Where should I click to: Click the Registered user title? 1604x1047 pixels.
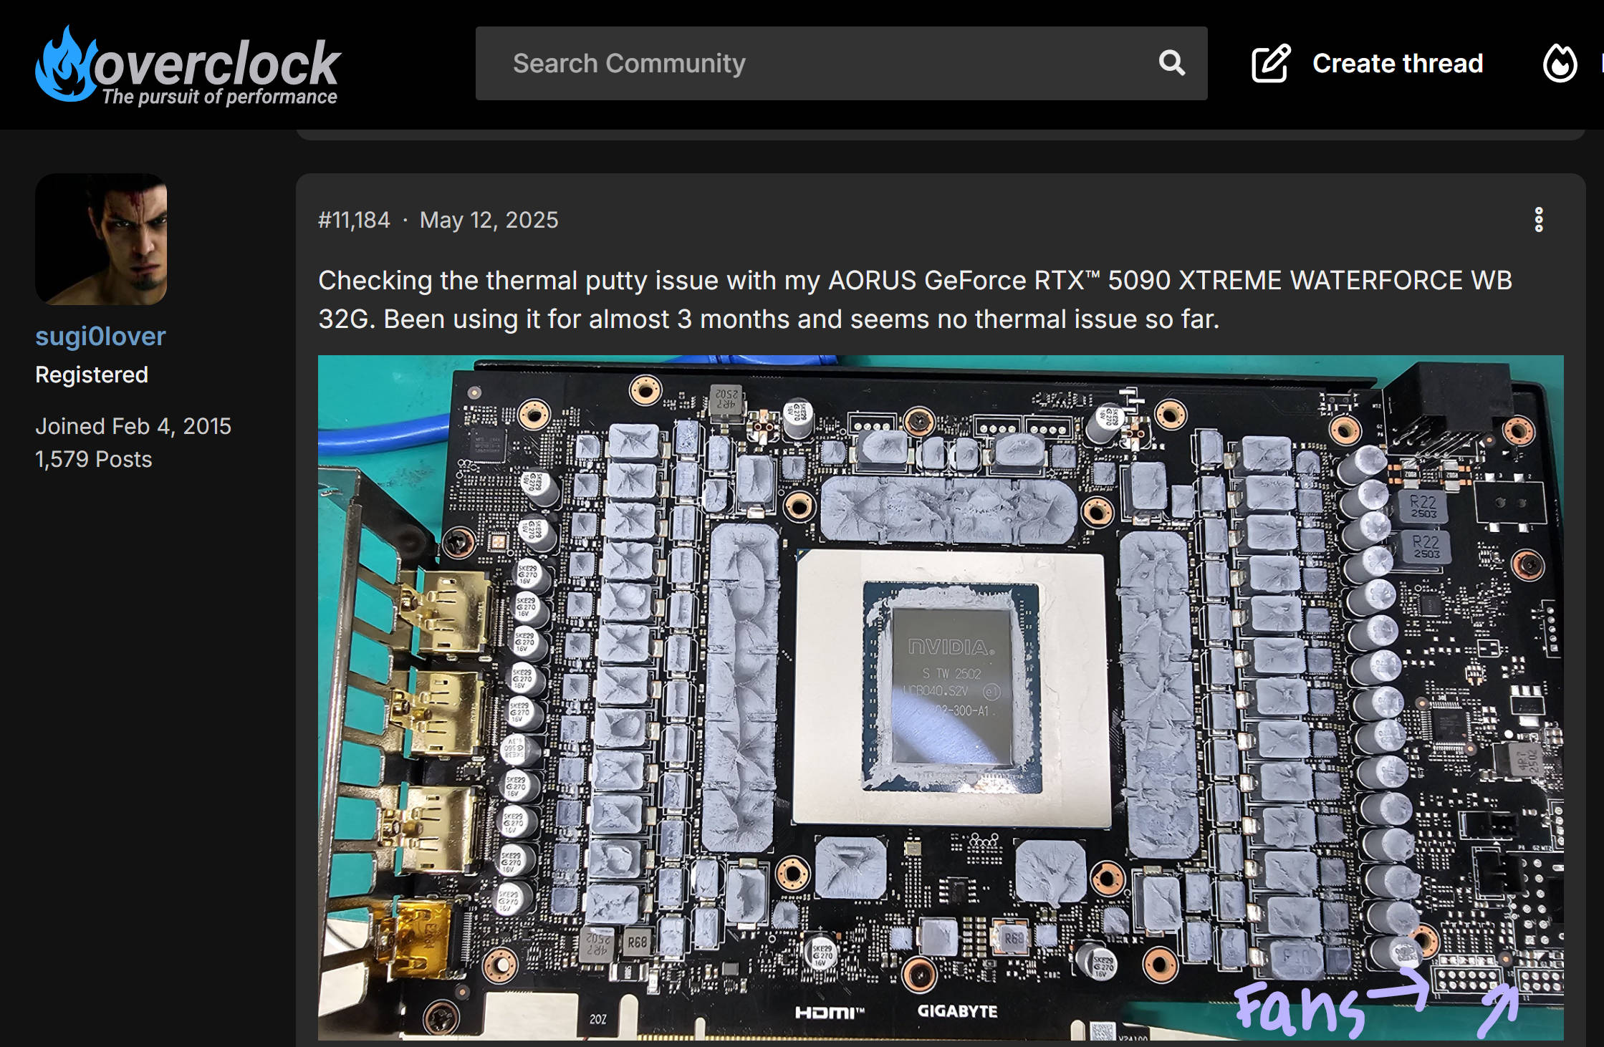tap(92, 375)
